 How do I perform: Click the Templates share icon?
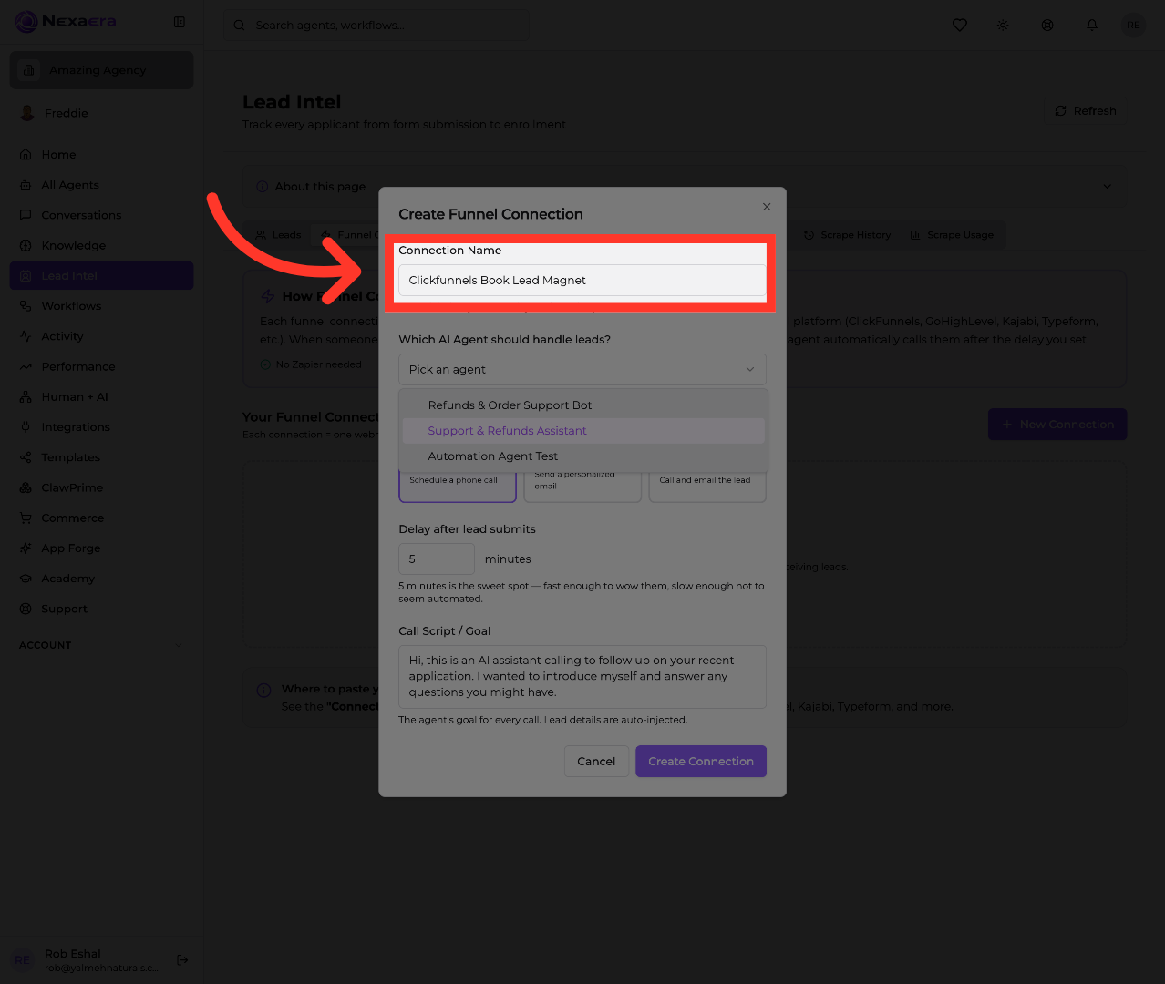click(26, 457)
